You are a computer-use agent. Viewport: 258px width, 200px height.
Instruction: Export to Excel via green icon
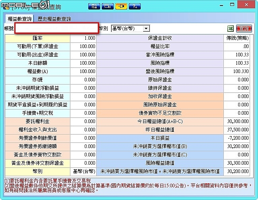231,29
